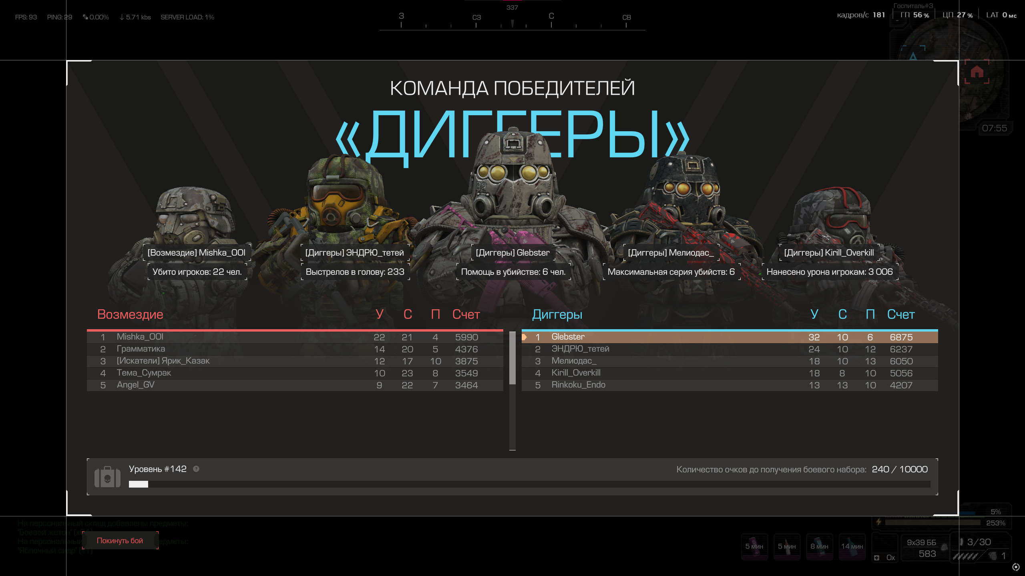Click the FPS: 93 readout
Image resolution: width=1025 pixels, height=576 pixels.
pyautogui.click(x=26, y=17)
